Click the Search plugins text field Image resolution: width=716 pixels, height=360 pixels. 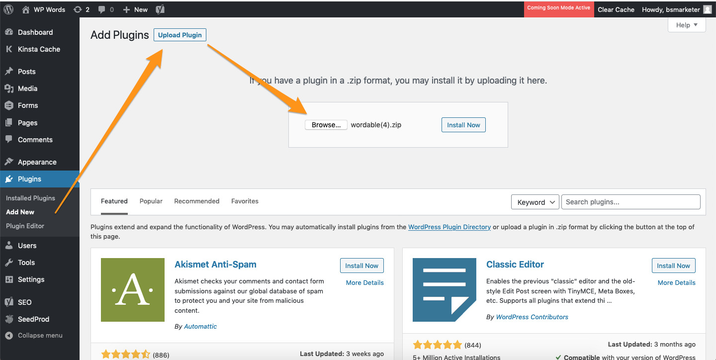point(630,202)
